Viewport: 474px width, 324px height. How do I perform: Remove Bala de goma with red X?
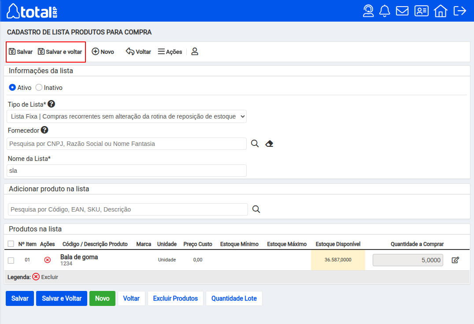pos(48,260)
